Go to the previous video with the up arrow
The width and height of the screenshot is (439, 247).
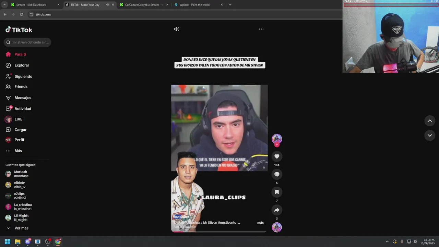[430, 121]
